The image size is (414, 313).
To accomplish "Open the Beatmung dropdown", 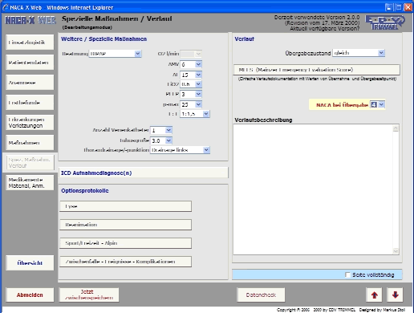I will (115, 54).
